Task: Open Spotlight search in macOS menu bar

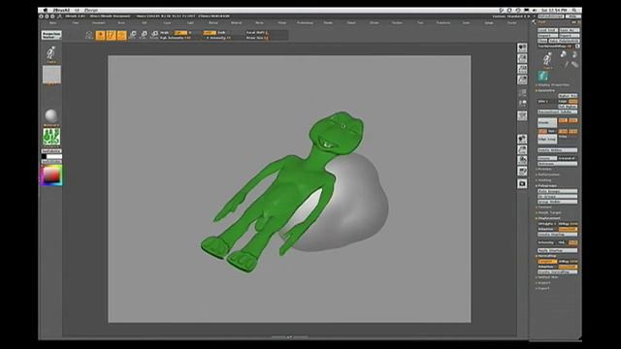Action: click(x=574, y=10)
